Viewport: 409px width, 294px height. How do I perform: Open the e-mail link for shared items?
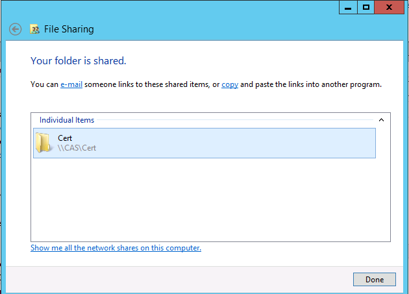[x=71, y=84]
